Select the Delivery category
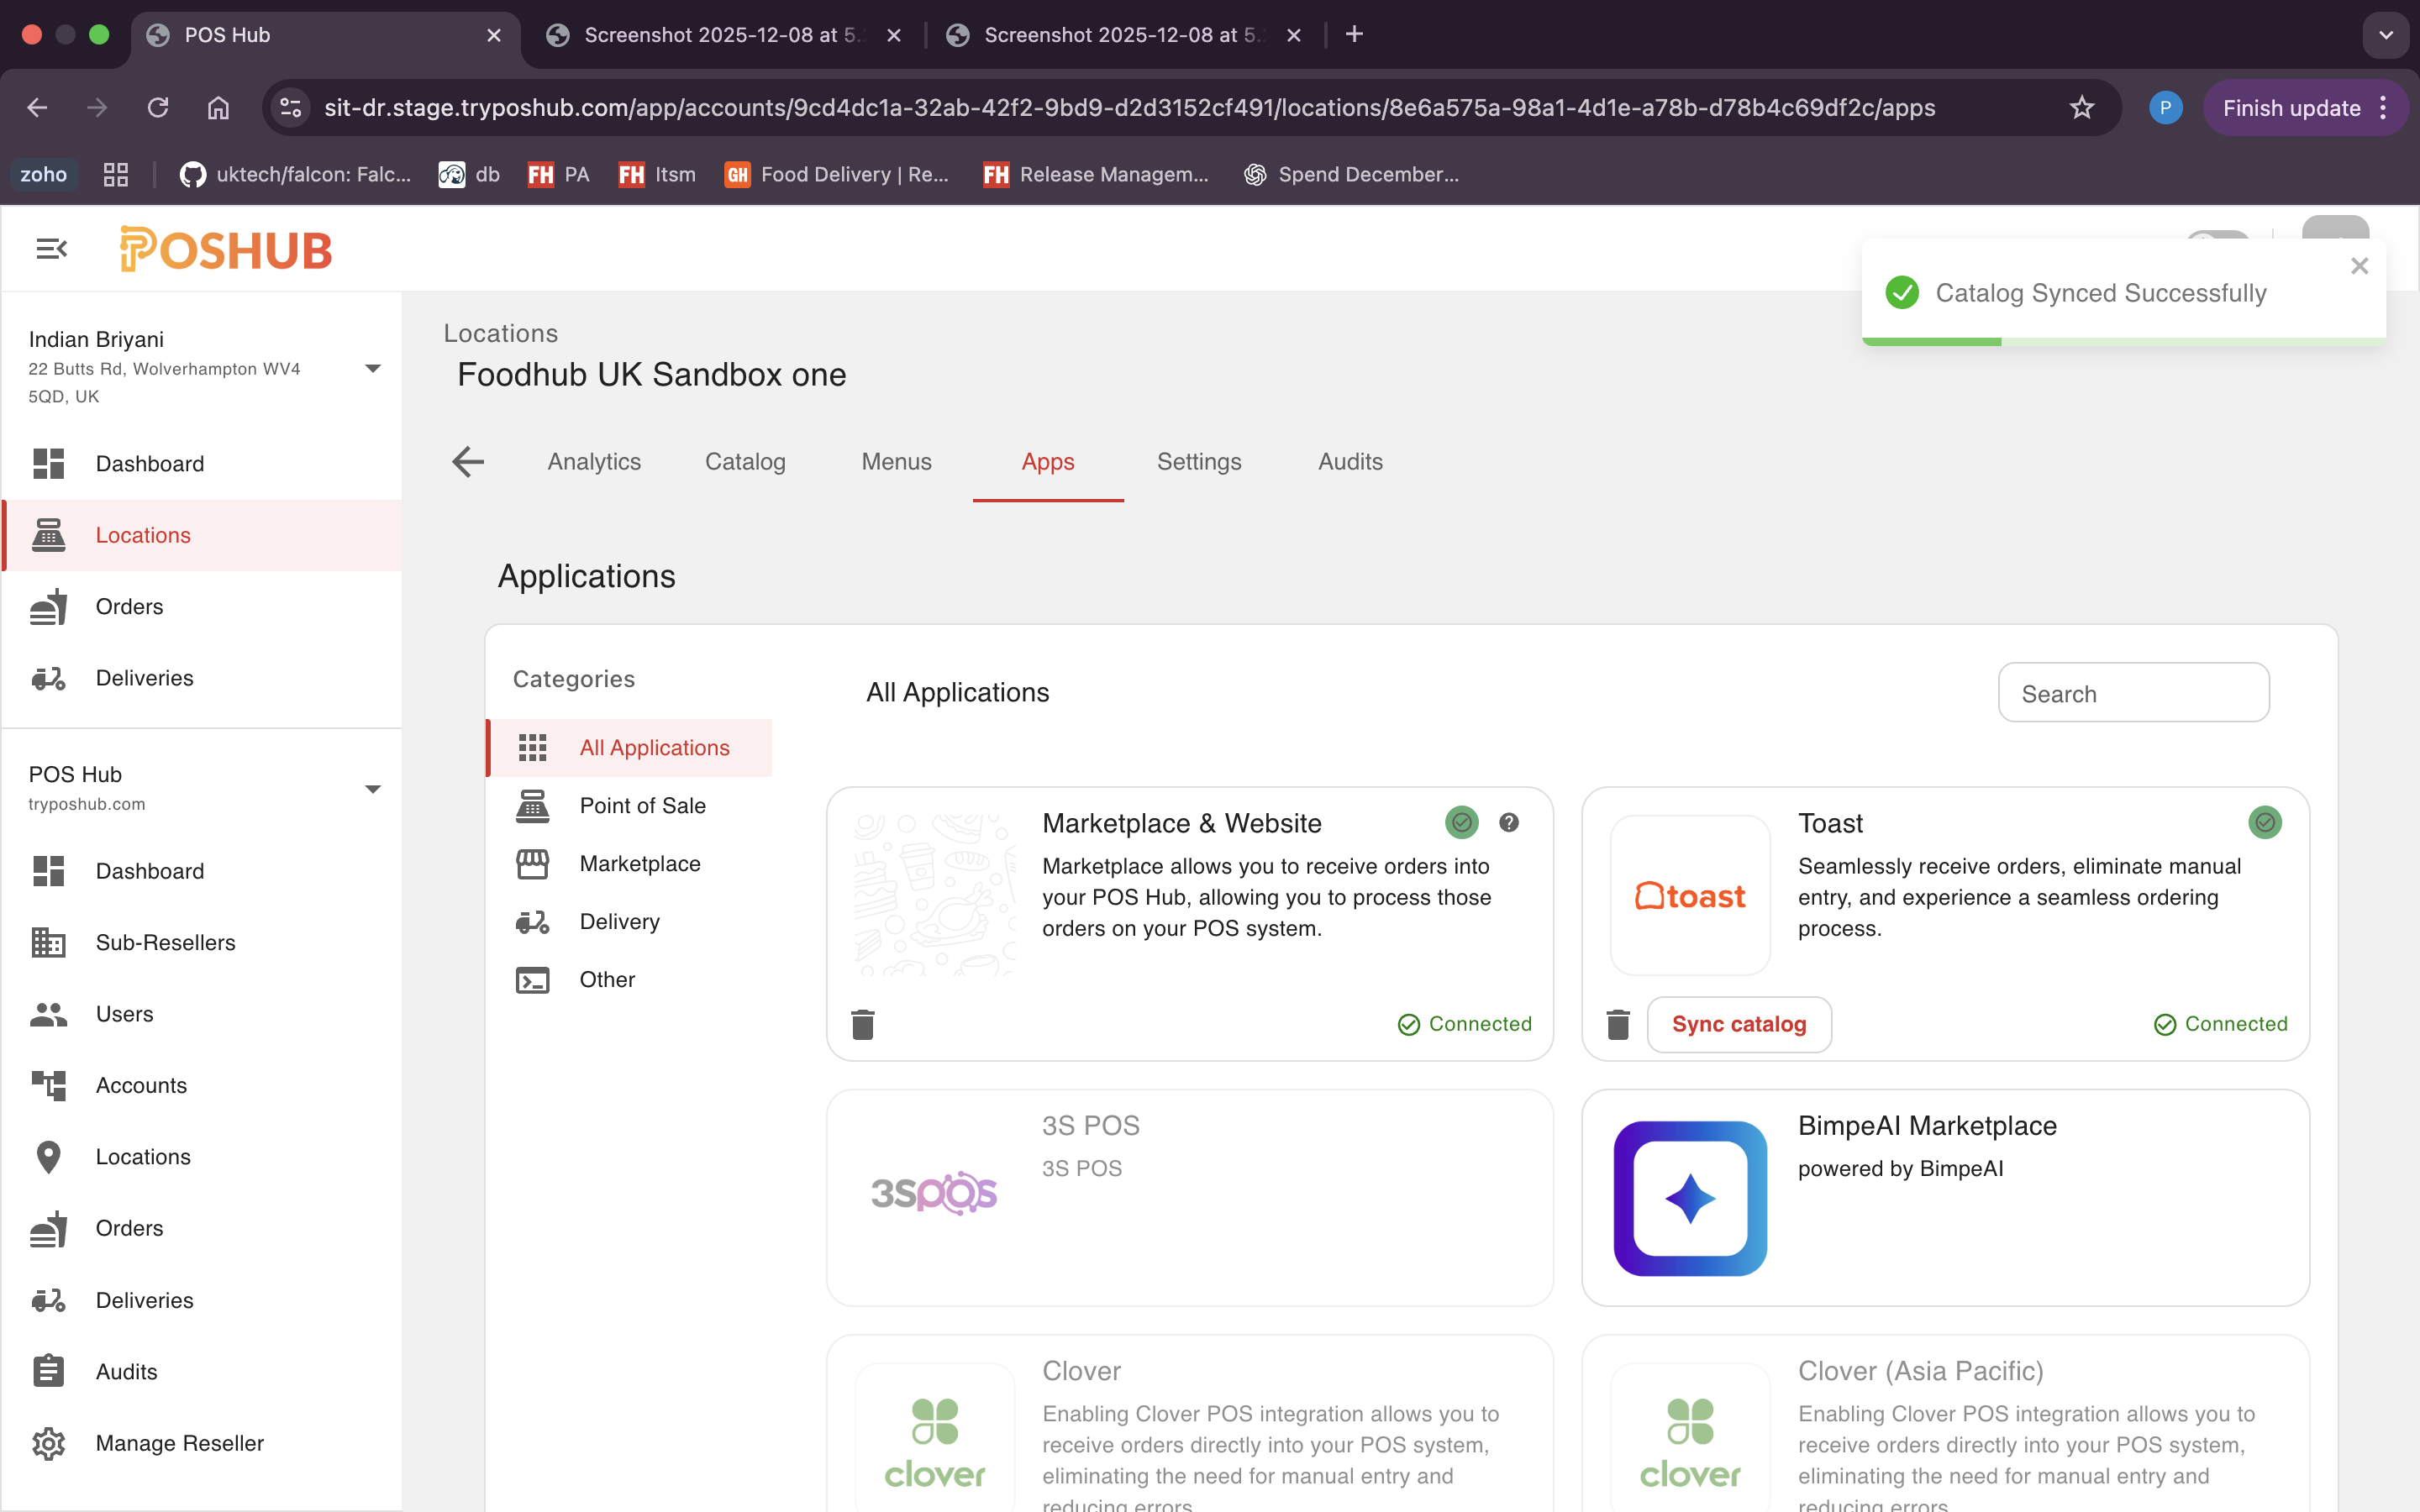This screenshot has height=1512, width=2420. point(620,921)
